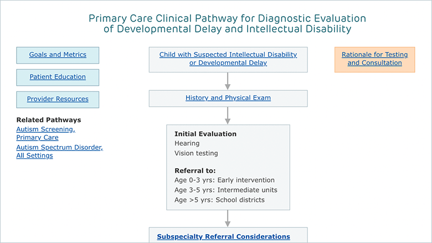Open Autism Spectrum Disorder, All Settings pathway
This screenshot has width=432, height=243.
(59, 151)
